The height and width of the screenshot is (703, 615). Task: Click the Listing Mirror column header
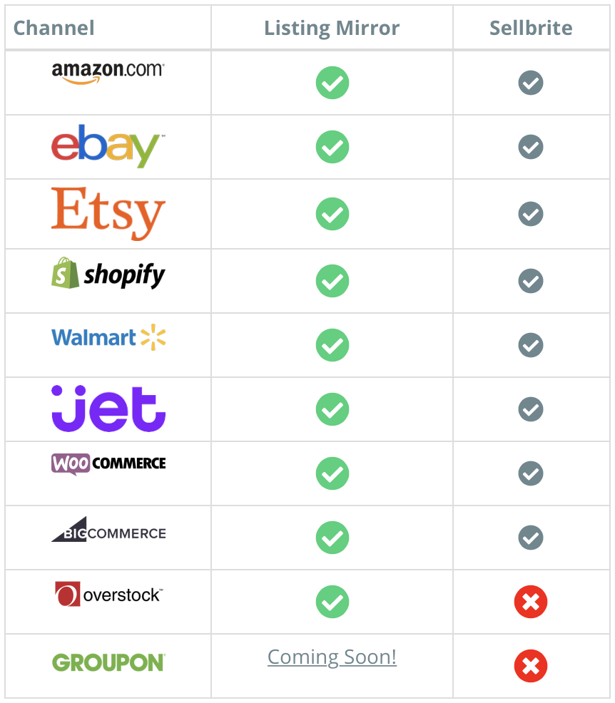(332, 29)
